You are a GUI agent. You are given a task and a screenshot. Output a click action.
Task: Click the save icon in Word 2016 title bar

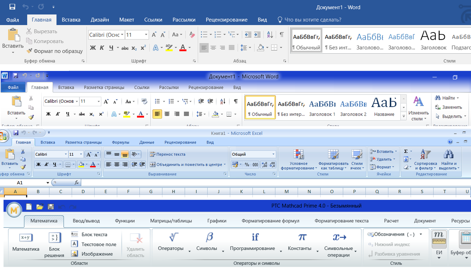[12, 7]
